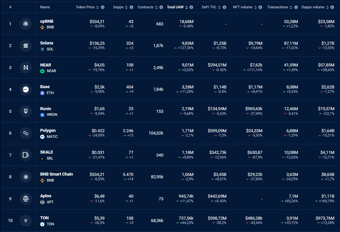The width and height of the screenshot is (340, 232).
Task: Click the SKALE chain logo icon
Action: (25, 155)
